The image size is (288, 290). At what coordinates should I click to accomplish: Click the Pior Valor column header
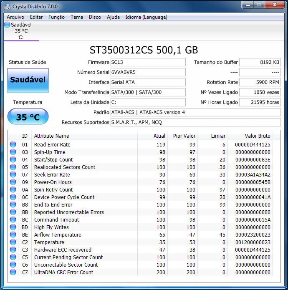point(182,136)
